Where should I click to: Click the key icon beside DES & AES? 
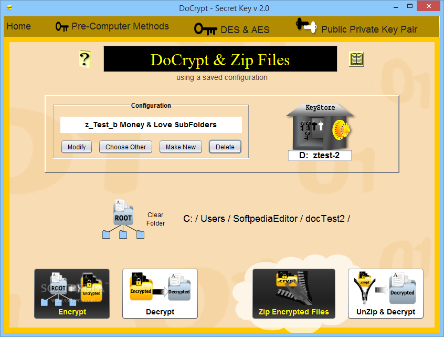click(206, 29)
